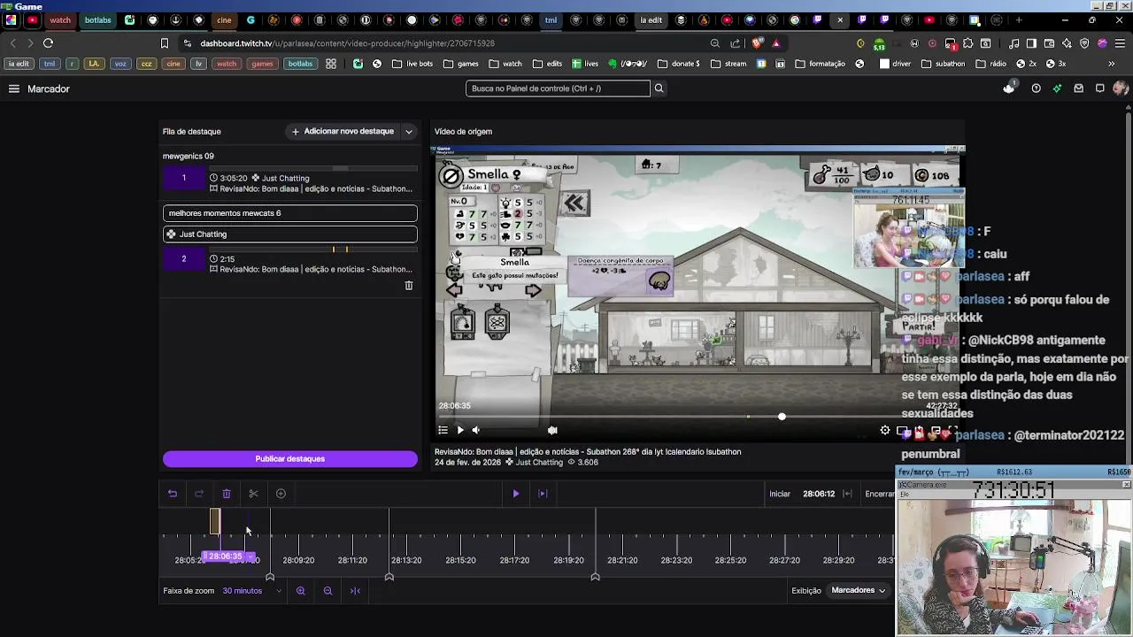Viewport: 1133px width, 637px height.
Task: Undo the last timeline edit
Action: point(173,494)
